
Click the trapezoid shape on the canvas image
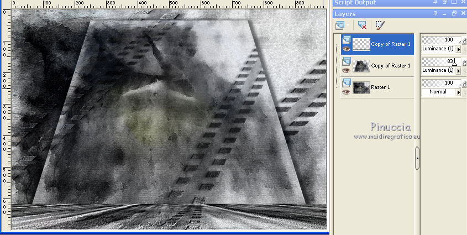[170, 112]
